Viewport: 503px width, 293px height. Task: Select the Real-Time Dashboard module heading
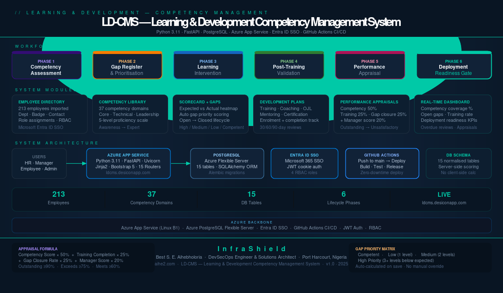coord(445,102)
